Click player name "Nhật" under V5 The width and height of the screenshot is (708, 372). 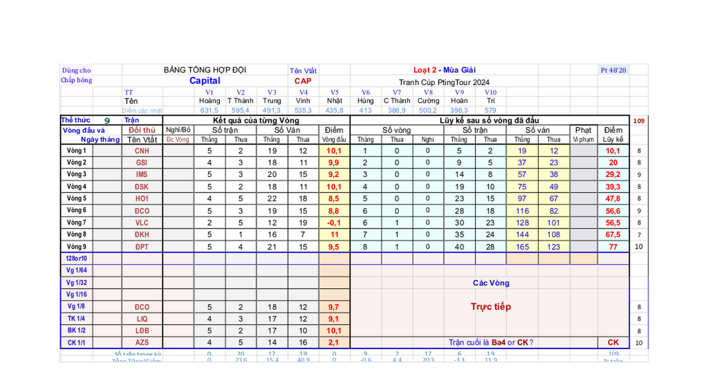[335, 101]
